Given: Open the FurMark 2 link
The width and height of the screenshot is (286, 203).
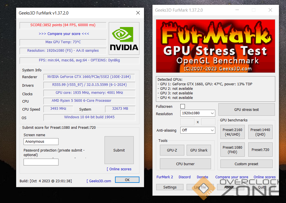Looking at the screenshot, I should coord(165,177).
